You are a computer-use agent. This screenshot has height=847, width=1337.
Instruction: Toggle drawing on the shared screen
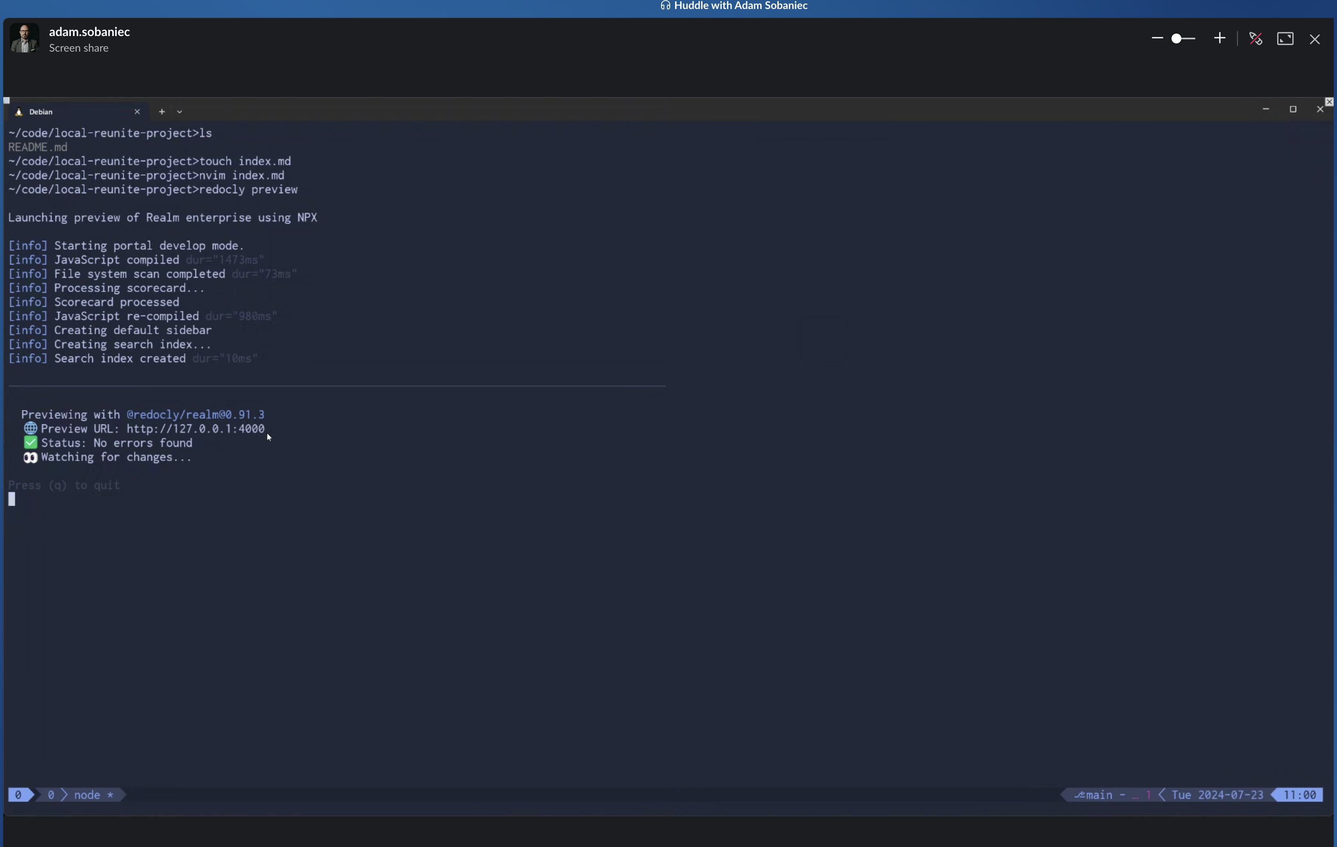(x=1256, y=38)
